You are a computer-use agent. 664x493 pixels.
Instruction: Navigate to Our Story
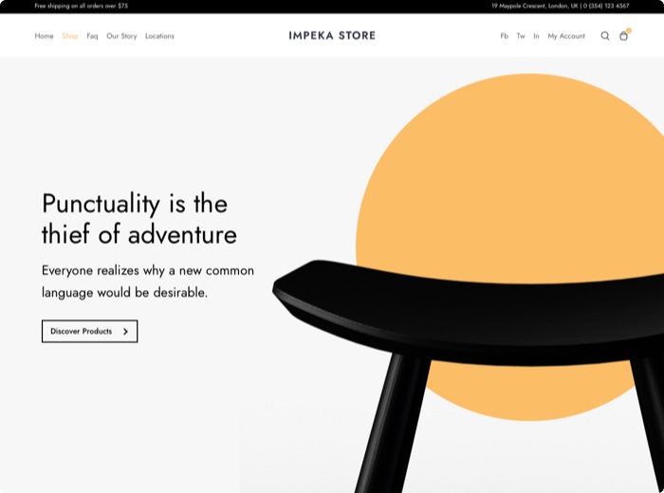(x=121, y=36)
